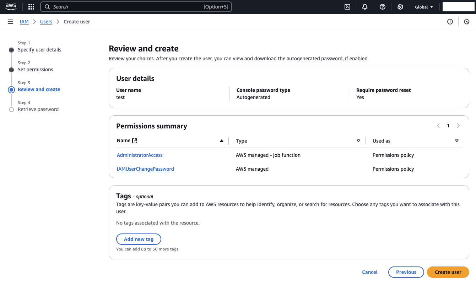Image resolution: width=476 pixels, height=281 pixels.
Task: Click the AWS logo home icon
Action: coord(11,7)
